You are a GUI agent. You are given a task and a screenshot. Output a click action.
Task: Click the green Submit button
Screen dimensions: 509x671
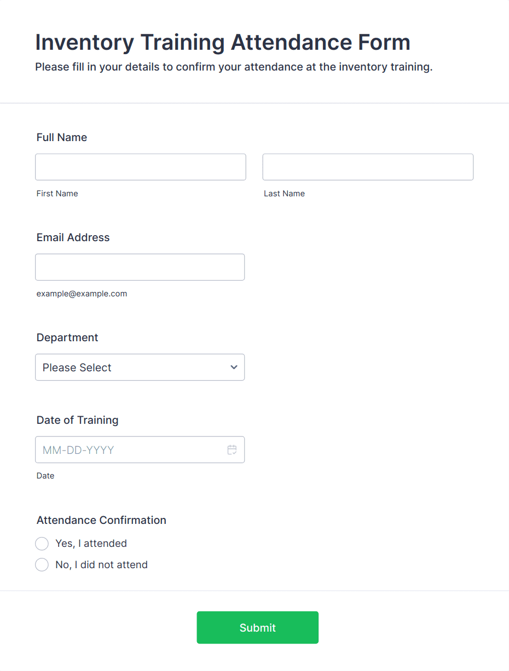click(x=257, y=628)
